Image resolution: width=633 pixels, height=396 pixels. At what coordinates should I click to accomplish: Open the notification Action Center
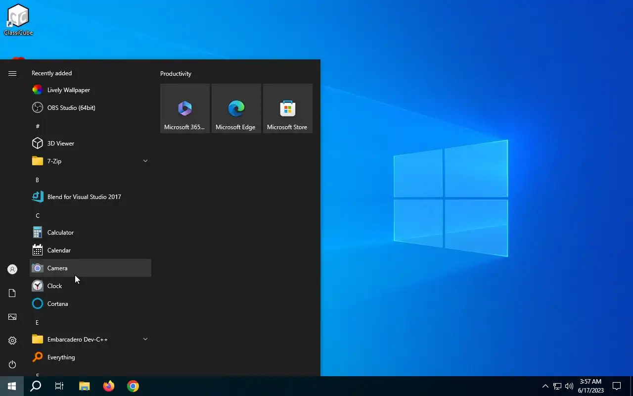(x=617, y=386)
